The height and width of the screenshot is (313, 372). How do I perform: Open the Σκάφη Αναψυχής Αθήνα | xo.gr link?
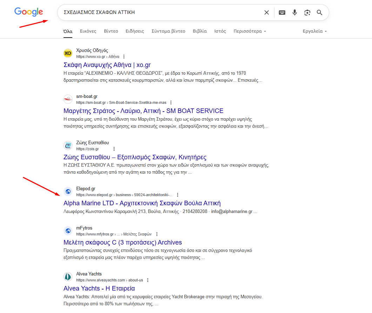(107, 65)
